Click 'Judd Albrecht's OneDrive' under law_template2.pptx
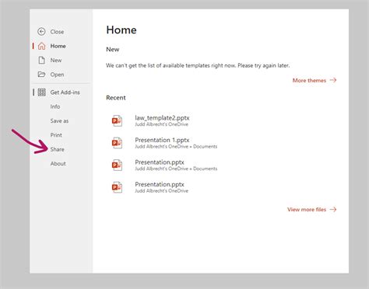 (161, 124)
